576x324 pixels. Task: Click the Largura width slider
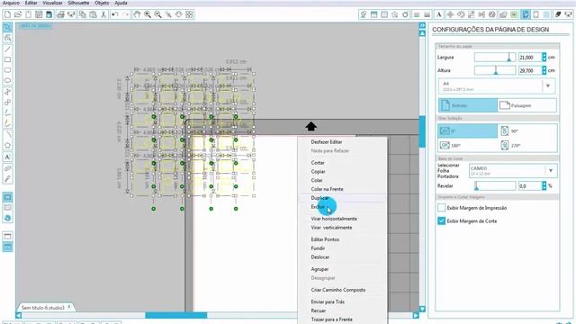pyautogui.click(x=495, y=58)
